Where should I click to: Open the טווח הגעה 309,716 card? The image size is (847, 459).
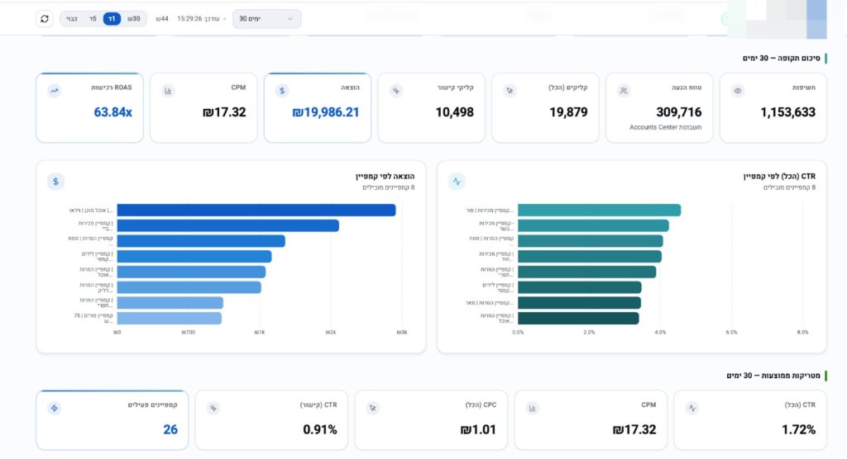point(659,108)
